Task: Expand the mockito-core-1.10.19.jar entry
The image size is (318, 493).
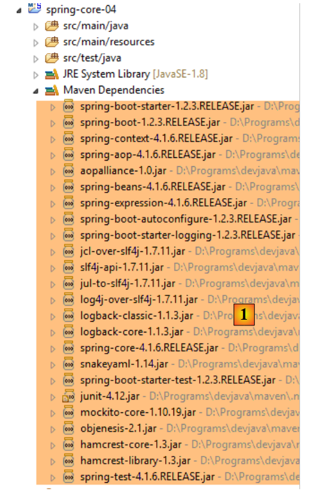Action: (x=52, y=414)
